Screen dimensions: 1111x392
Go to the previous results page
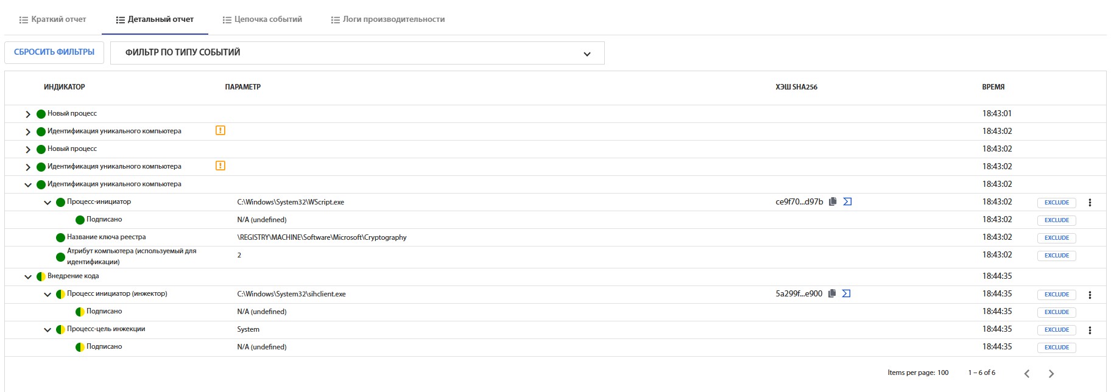click(x=1027, y=373)
